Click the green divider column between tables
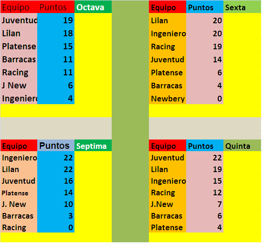The image size is (262, 246). pyautogui.click(x=130, y=121)
